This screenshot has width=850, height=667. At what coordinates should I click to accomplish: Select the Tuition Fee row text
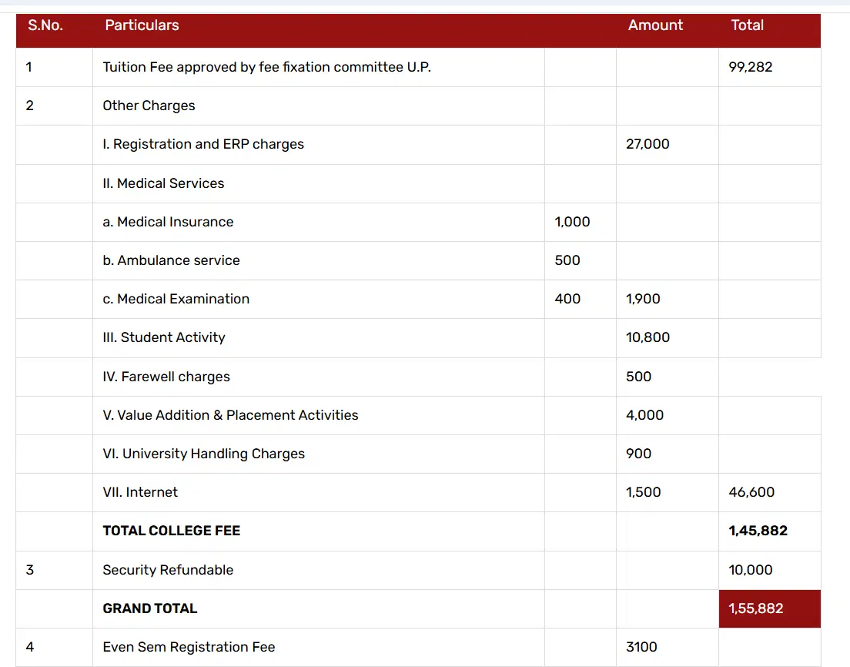point(266,67)
